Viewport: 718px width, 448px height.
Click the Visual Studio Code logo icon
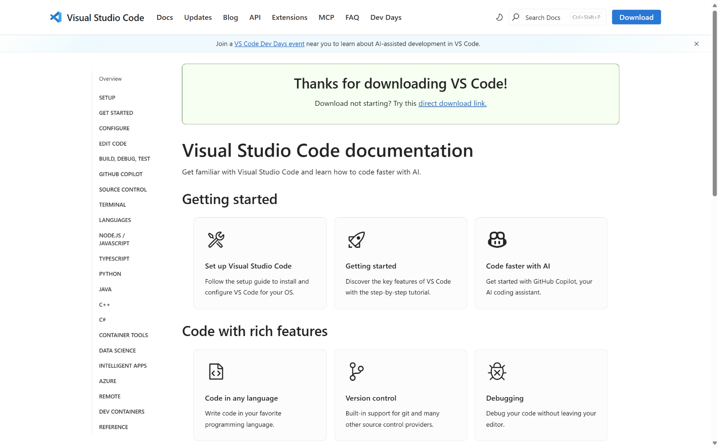[56, 17]
